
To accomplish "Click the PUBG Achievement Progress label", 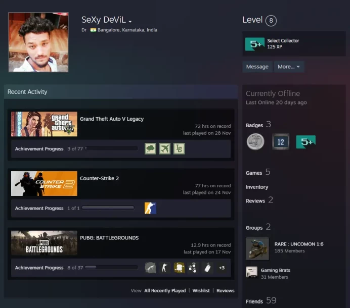I will click(39, 268).
